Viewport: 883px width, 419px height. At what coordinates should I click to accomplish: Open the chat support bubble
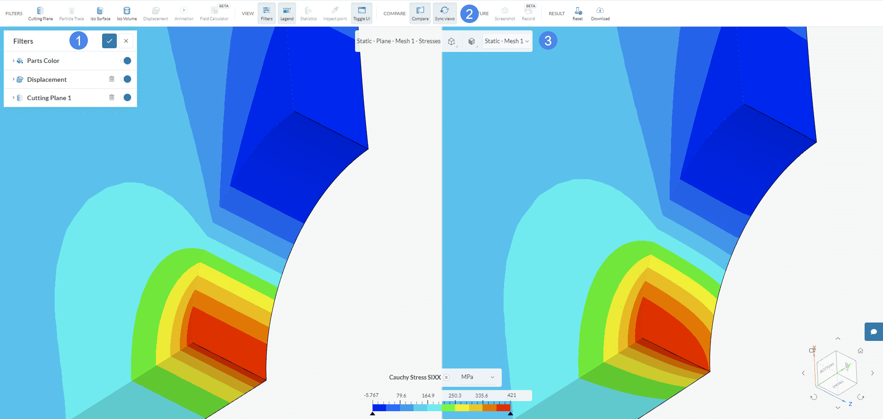point(873,332)
